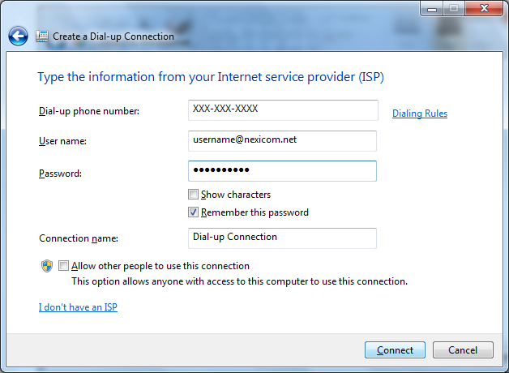
Task: Click the Remember this password label
Action: (254, 212)
